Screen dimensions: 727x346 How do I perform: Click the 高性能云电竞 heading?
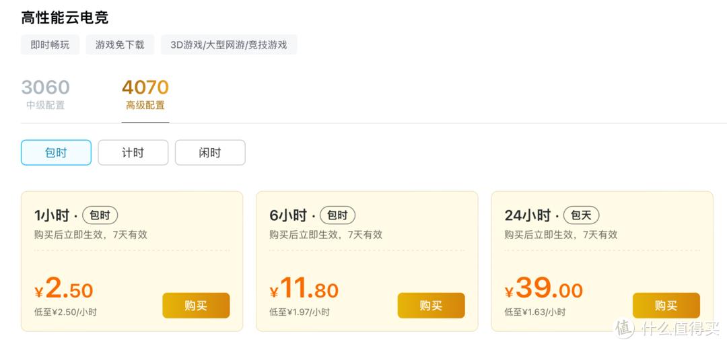(x=65, y=18)
